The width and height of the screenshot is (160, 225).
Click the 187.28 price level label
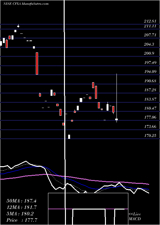[x=150, y=90]
